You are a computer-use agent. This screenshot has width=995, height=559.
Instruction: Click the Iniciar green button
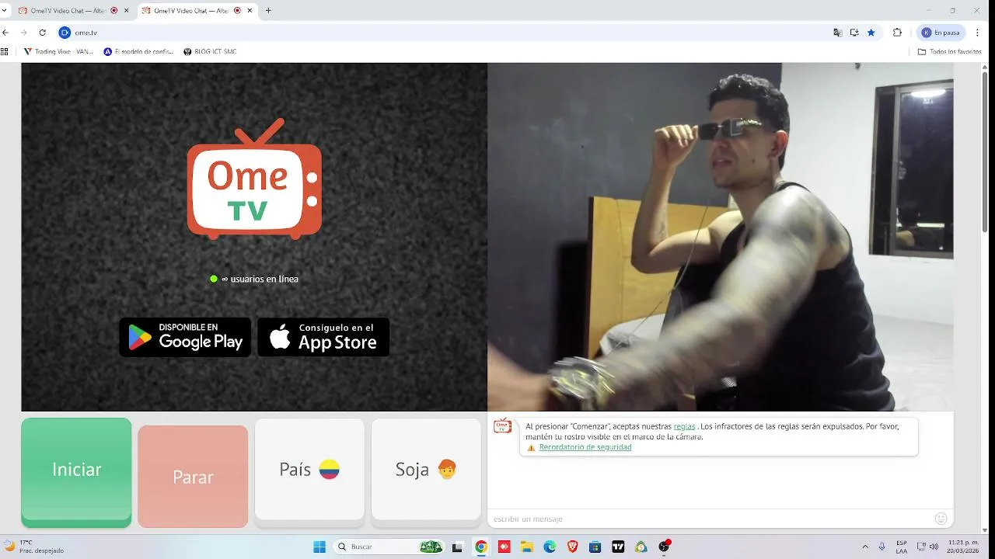tap(76, 472)
